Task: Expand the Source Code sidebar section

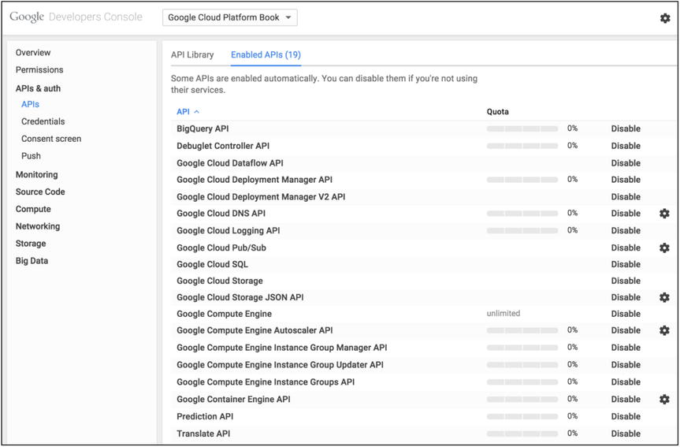Action: [x=40, y=192]
